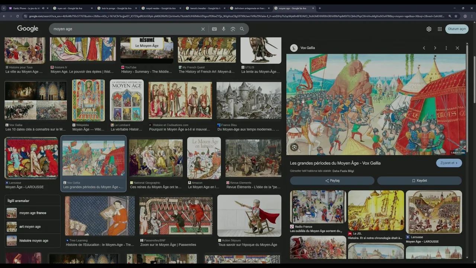Open a new browser tab with plus button
Image resolution: width=476 pixels, height=268 pixels.
click(x=320, y=8)
